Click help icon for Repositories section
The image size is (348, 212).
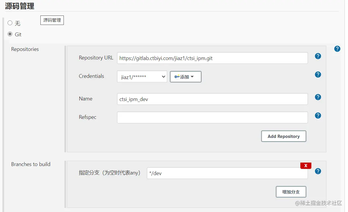tap(337, 49)
